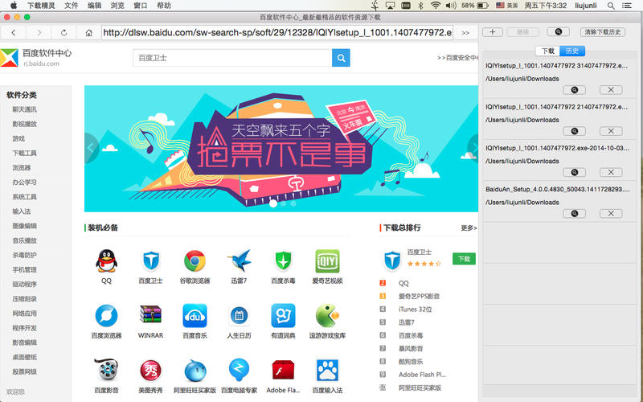
Task: Open the 文件 menu
Action: point(71,6)
